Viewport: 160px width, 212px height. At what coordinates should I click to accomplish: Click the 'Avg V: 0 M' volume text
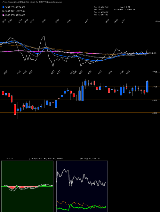pos(125,7)
